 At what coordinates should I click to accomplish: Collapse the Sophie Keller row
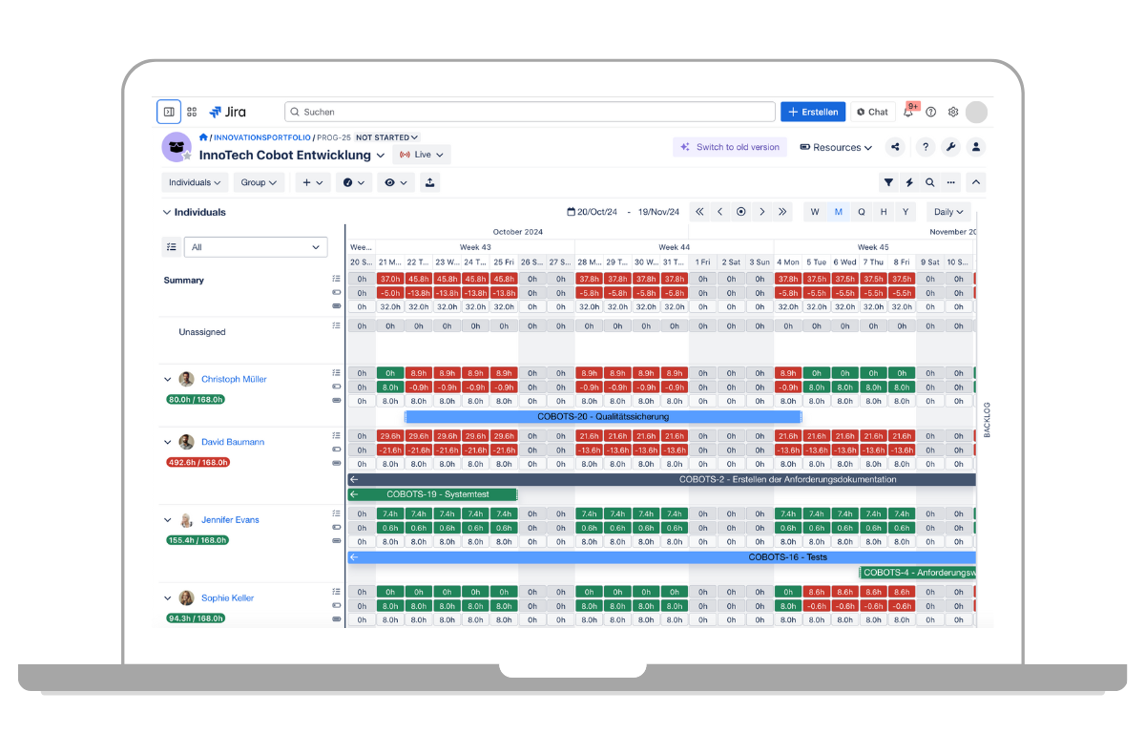(x=168, y=598)
